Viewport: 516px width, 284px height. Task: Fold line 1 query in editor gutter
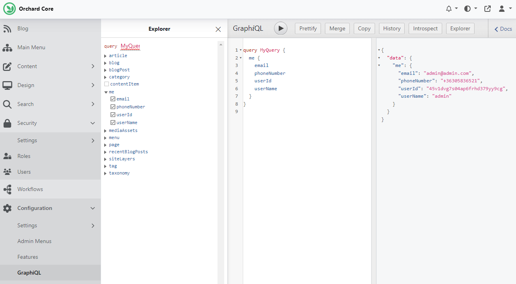tap(241, 50)
